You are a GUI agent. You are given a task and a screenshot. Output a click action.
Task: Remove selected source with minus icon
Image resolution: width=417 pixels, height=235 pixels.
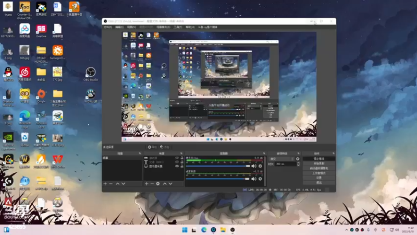pos(152,184)
